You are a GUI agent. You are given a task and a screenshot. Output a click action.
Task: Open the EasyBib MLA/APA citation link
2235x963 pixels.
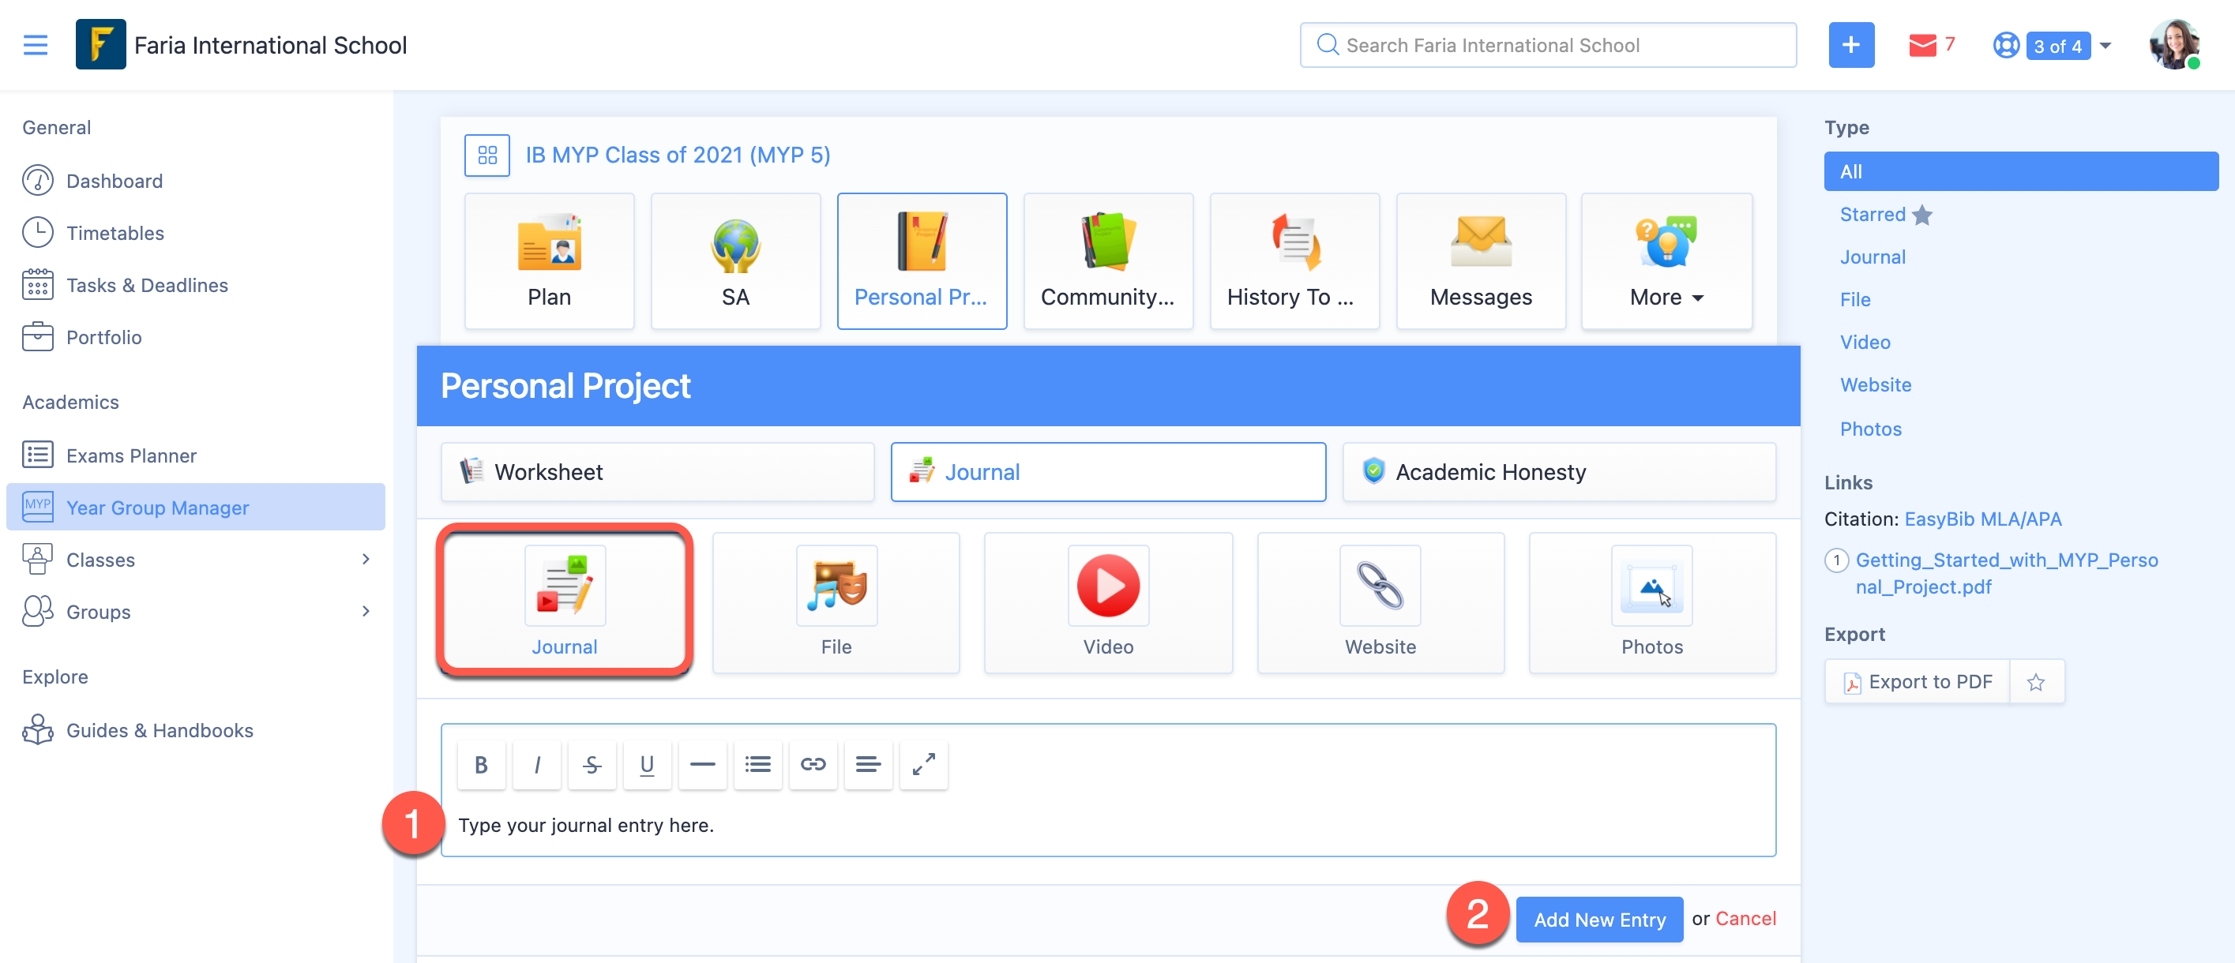coord(1982,519)
